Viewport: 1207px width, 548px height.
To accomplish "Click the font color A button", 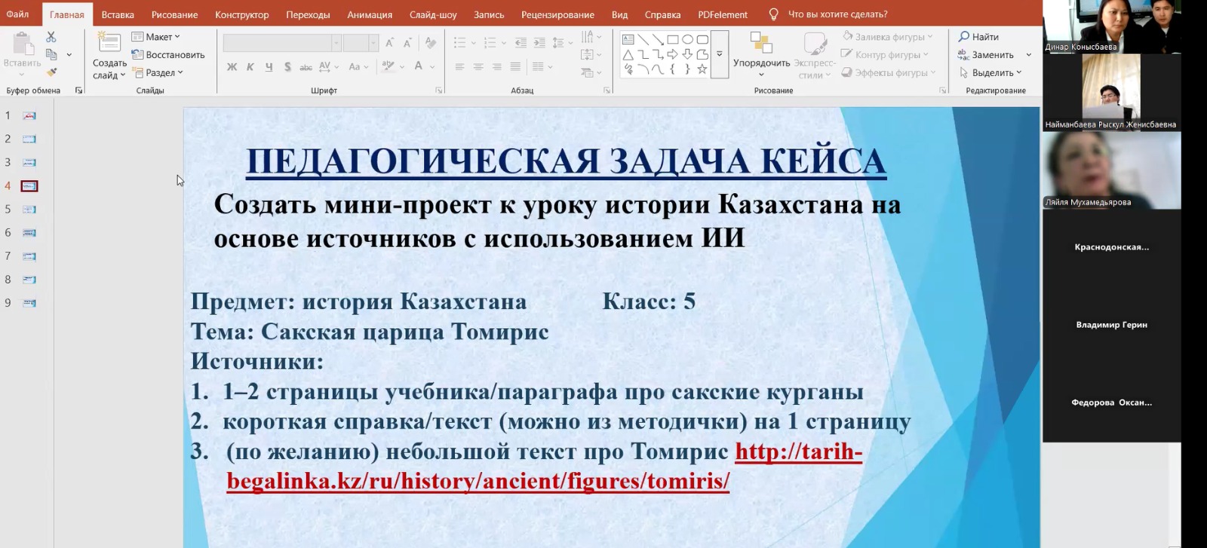I will pyautogui.click(x=418, y=67).
